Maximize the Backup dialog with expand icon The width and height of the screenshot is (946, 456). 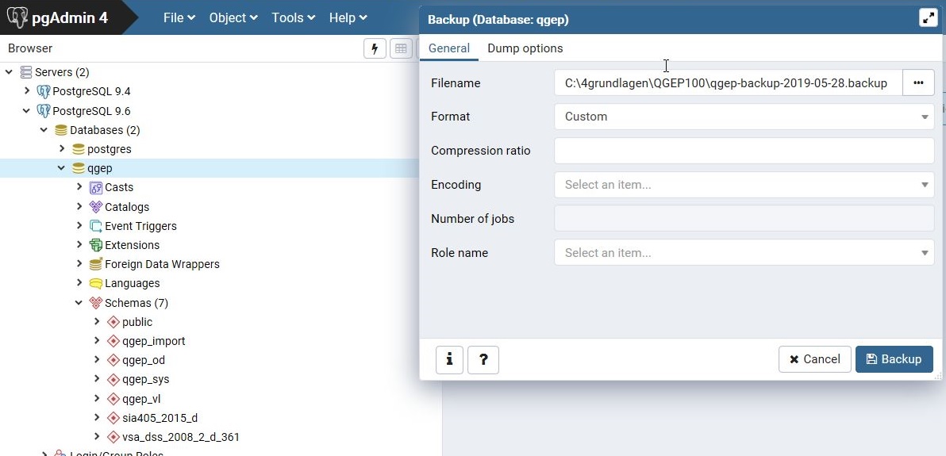[928, 18]
